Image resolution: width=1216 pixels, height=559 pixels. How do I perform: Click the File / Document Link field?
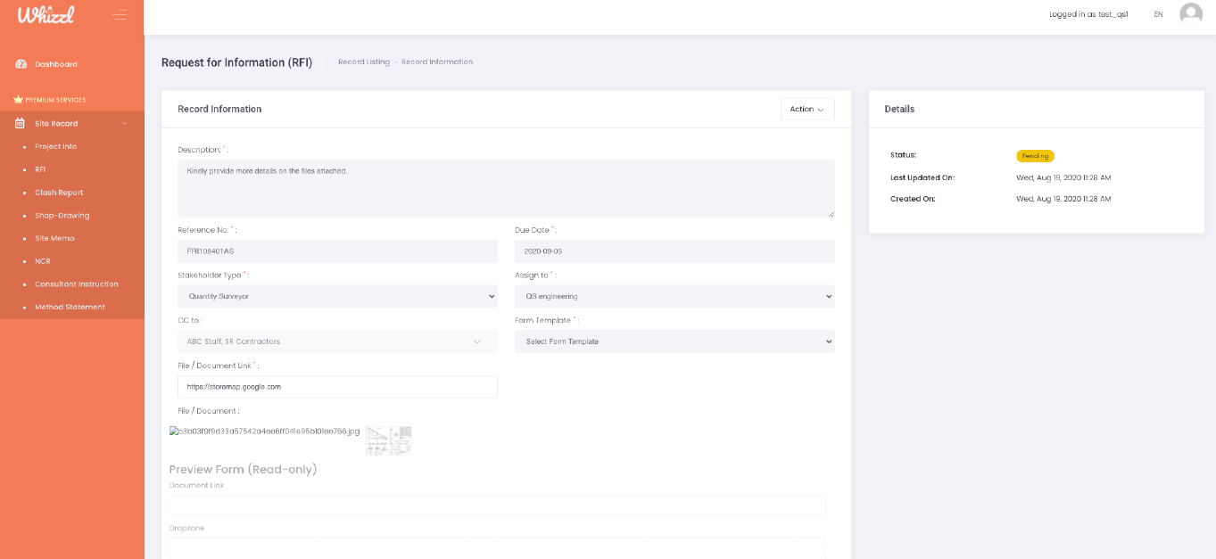pos(337,387)
